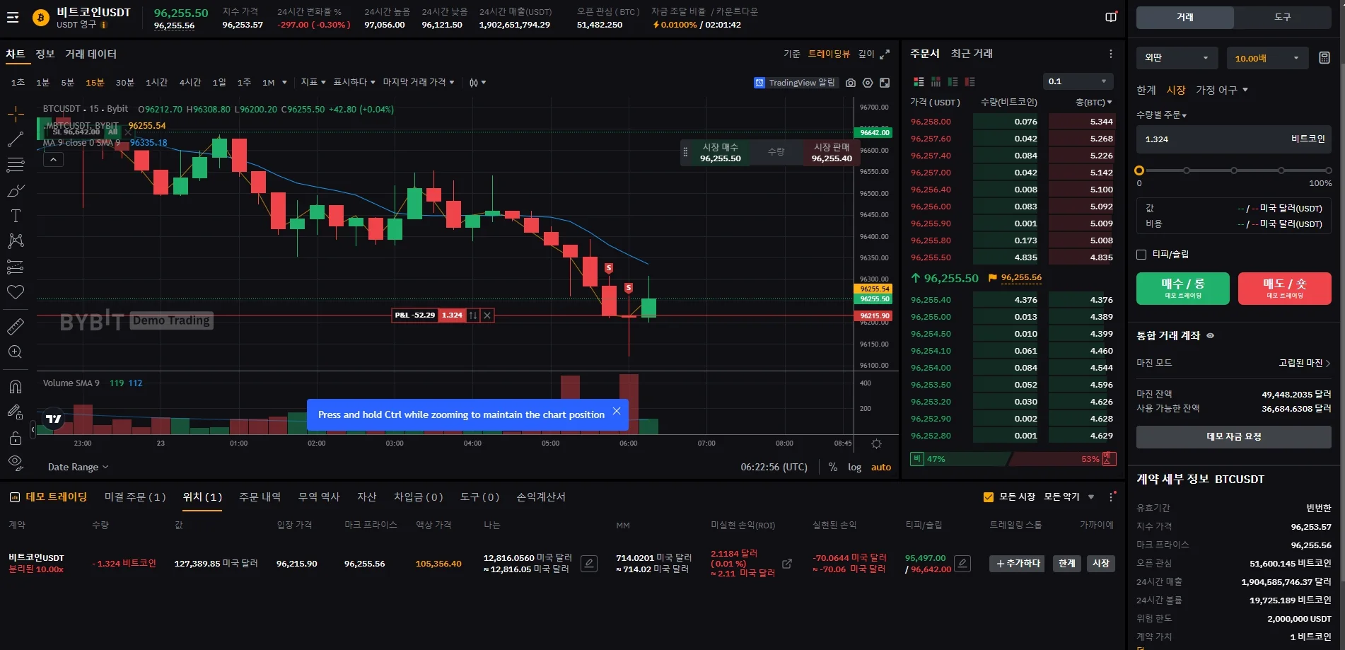Open the 10.00배 leverage dropdown
The image size is (1345, 650).
tap(1267, 58)
